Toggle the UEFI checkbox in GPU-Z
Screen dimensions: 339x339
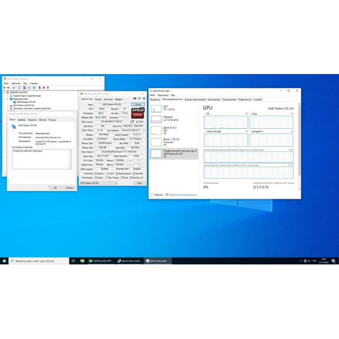(137, 121)
